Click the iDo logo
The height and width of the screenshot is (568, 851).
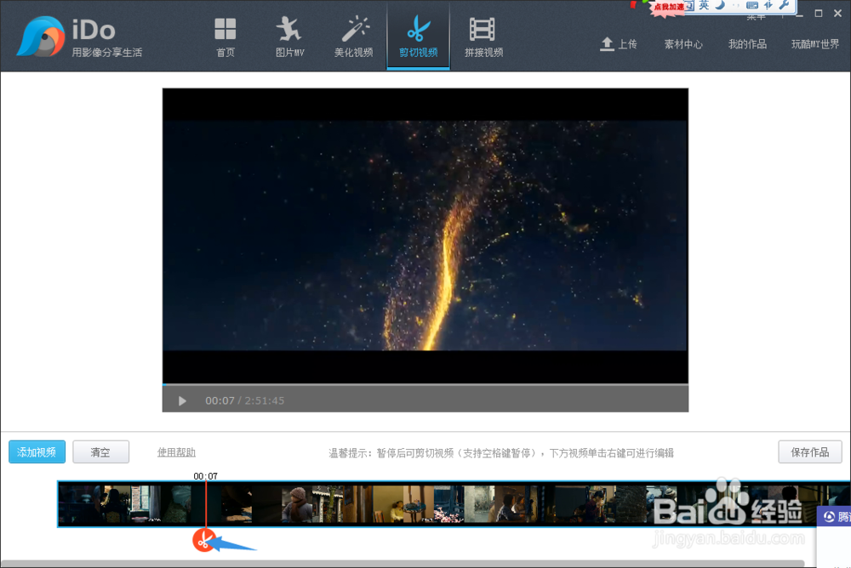click(x=79, y=37)
